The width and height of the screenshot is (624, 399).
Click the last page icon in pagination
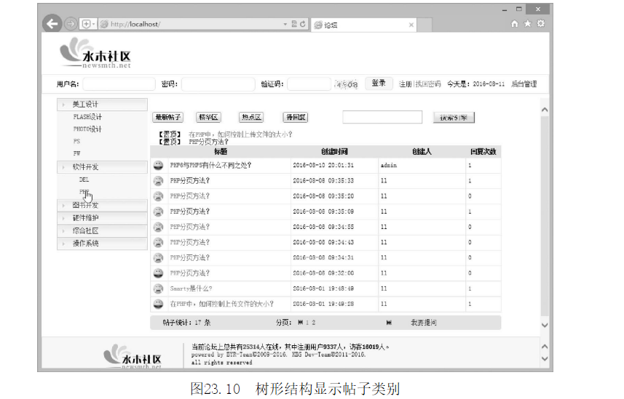(389, 322)
